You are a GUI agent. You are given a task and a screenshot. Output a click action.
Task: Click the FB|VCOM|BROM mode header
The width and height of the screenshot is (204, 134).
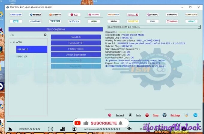pos(55,29)
